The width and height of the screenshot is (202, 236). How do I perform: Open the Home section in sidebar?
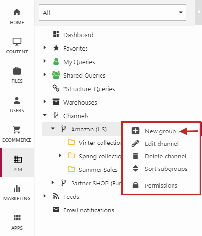pyautogui.click(x=17, y=16)
